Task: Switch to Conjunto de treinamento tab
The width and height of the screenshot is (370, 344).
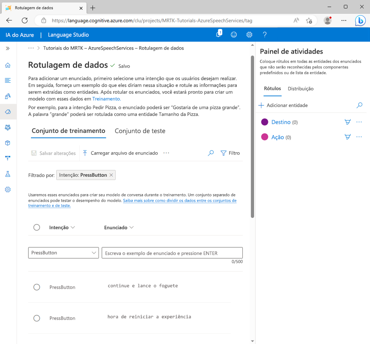Action: point(68,131)
